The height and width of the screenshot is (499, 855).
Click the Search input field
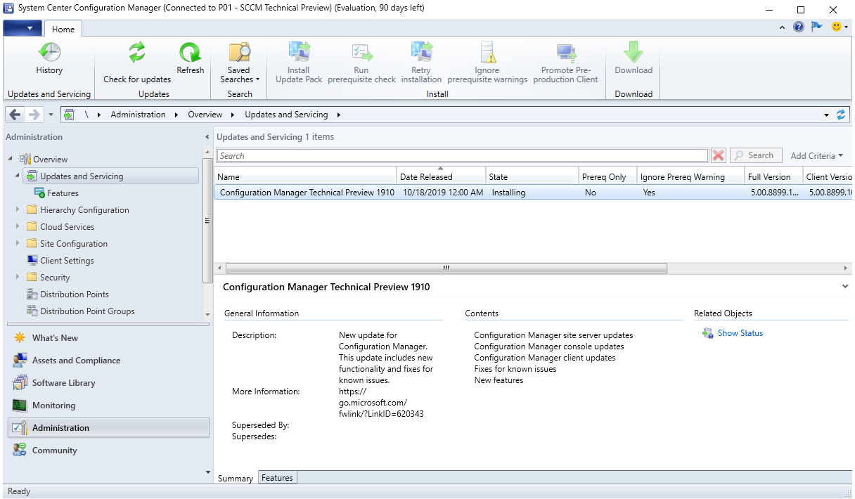click(462, 156)
